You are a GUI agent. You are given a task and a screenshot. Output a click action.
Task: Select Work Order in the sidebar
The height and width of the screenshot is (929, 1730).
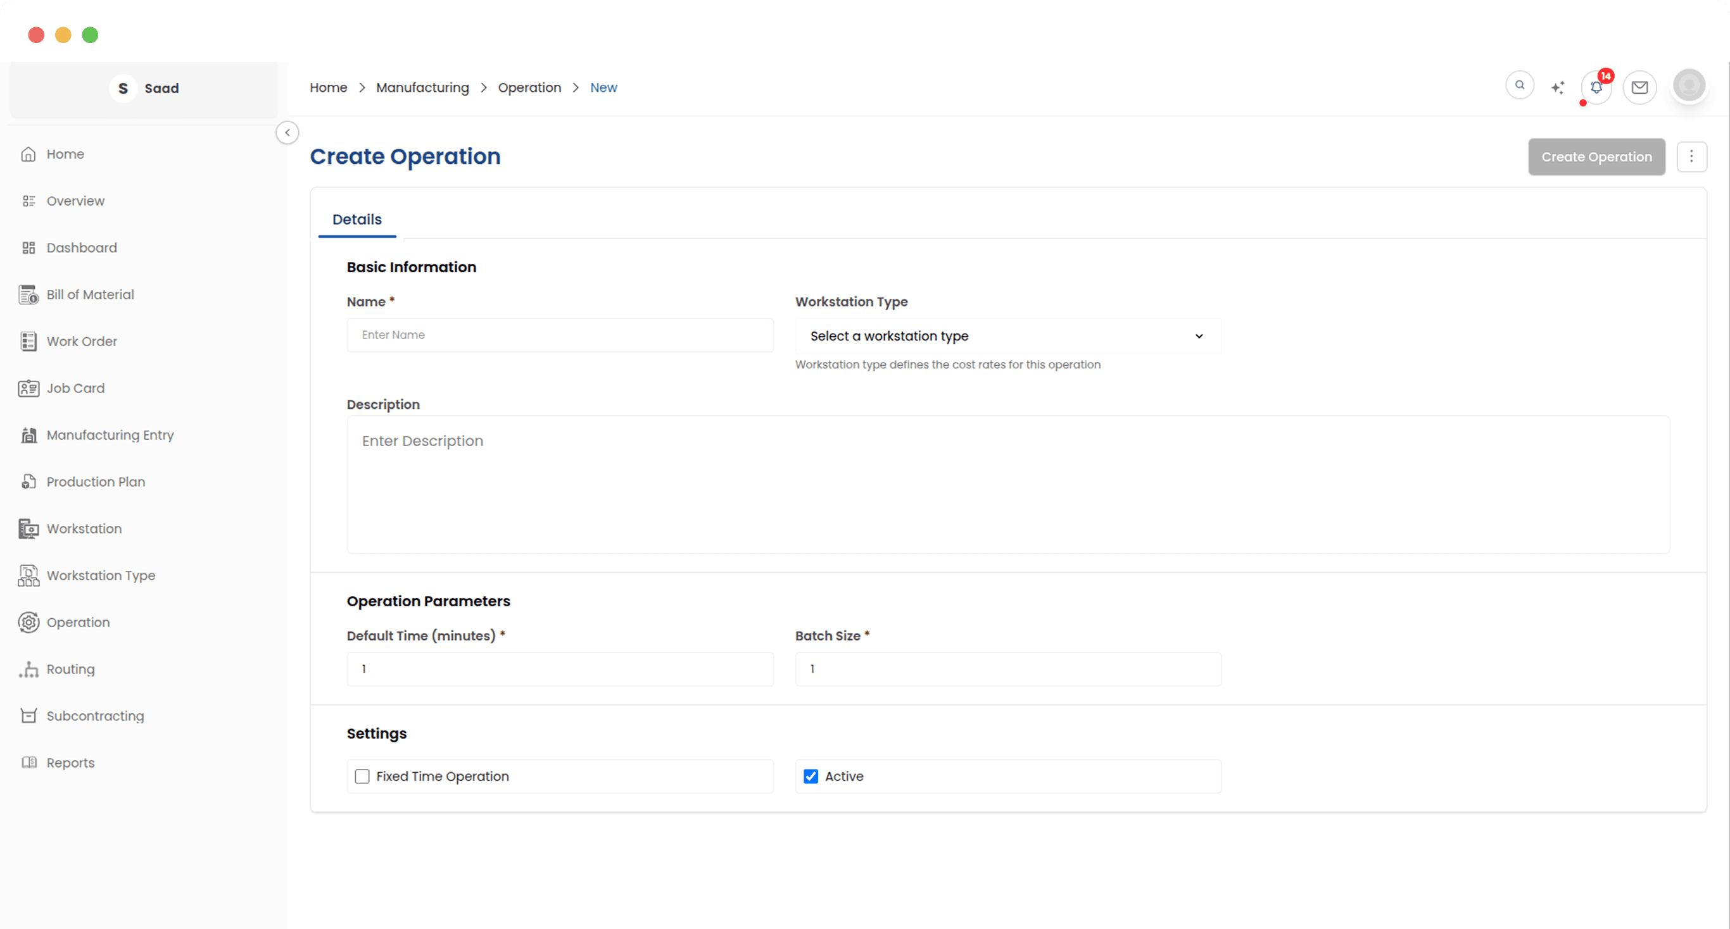[x=82, y=341]
